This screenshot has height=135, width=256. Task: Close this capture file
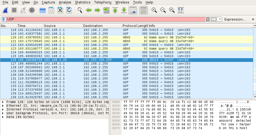[60, 10]
